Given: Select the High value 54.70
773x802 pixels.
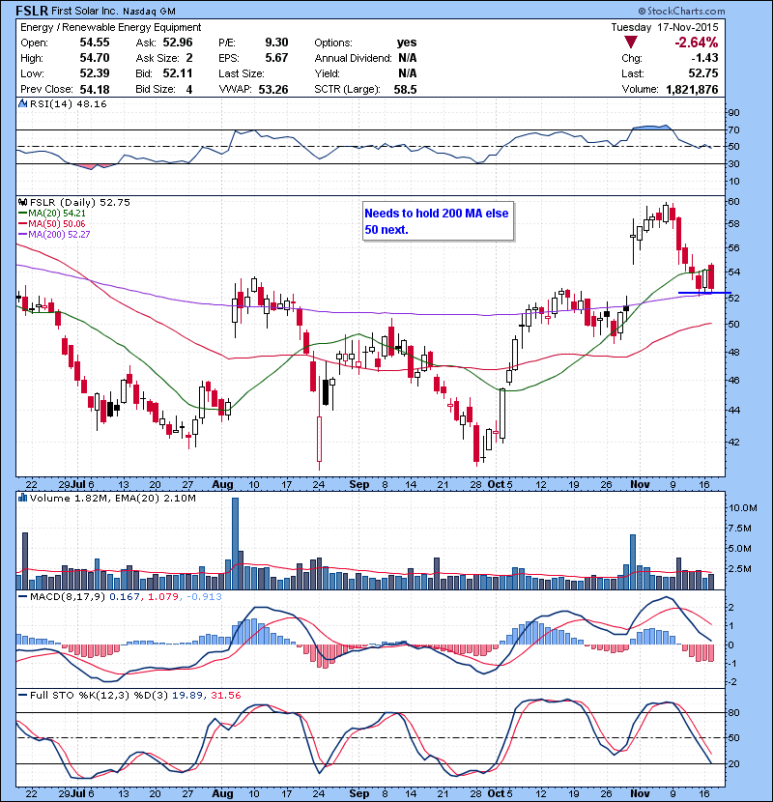Looking at the screenshot, I should [x=95, y=58].
